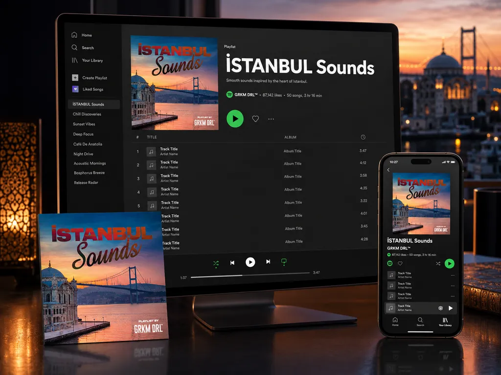Open the Acoustic Mornings playlist
The height and width of the screenshot is (375, 501).
(90, 163)
